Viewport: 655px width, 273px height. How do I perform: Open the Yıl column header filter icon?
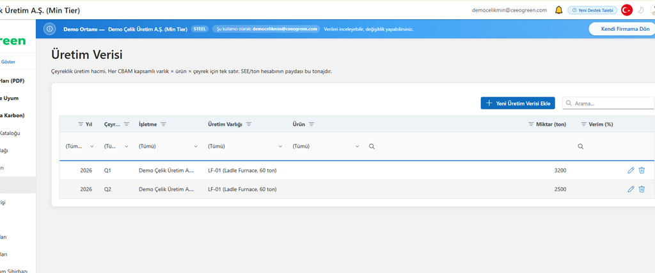click(81, 125)
